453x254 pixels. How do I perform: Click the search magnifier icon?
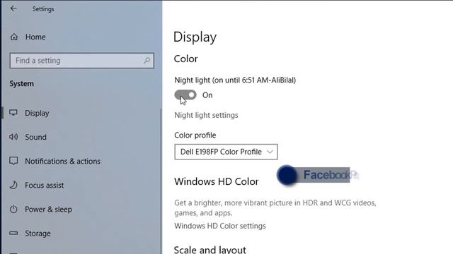[147, 61]
